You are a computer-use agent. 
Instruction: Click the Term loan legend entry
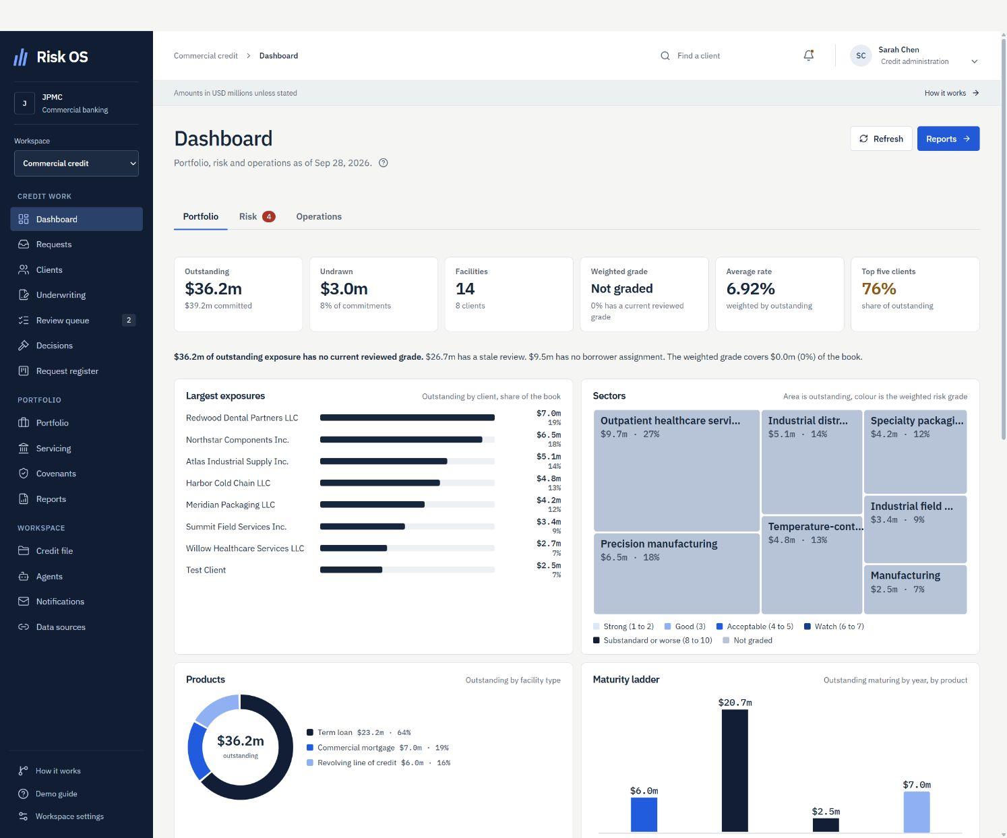(x=359, y=732)
